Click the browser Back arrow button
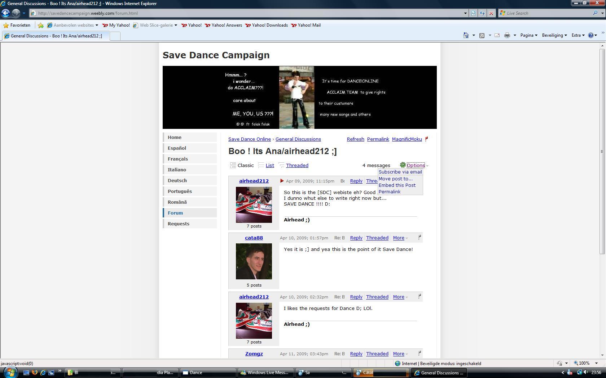Screen dimensions: 606x378 [5, 13]
